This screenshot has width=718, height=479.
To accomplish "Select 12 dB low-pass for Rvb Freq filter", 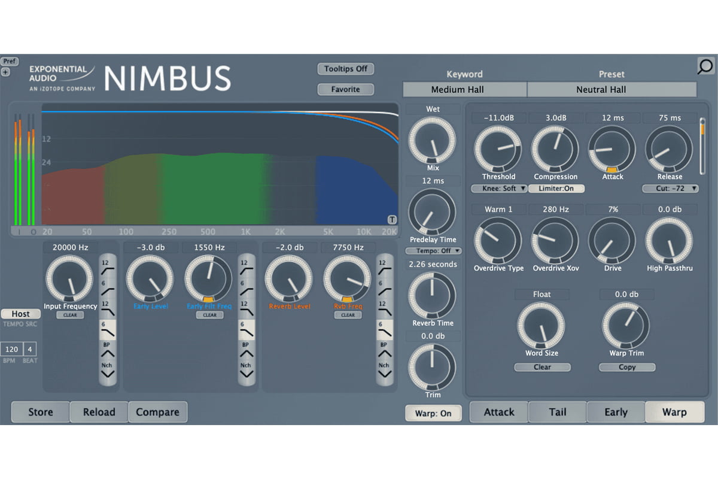I will pos(385,308).
